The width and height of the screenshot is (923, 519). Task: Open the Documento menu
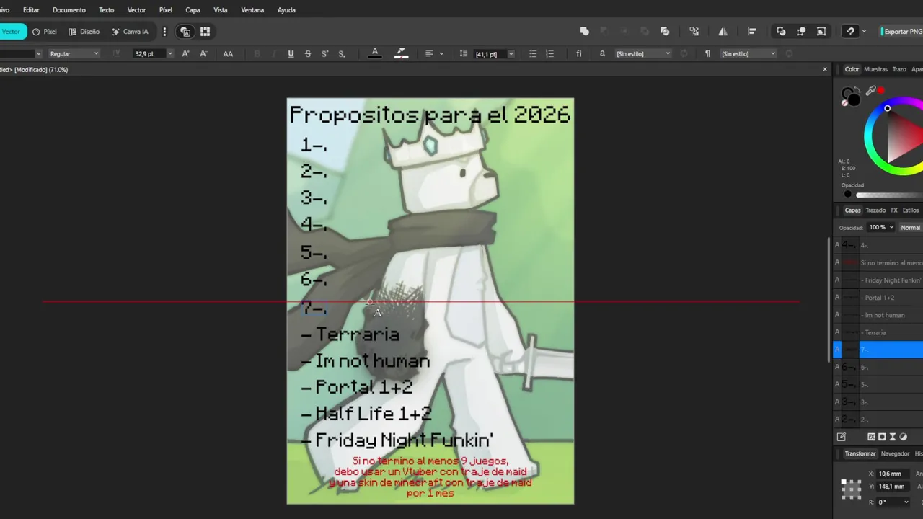(x=69, y=10)
